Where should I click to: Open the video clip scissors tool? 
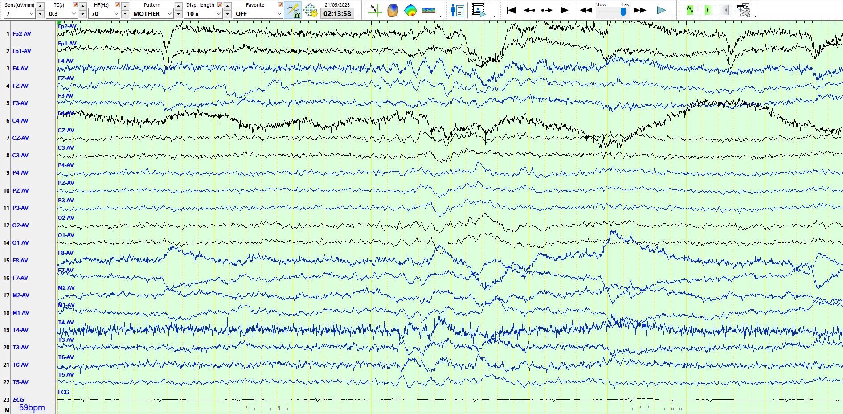pyautogui.click(x=743, y=10)
